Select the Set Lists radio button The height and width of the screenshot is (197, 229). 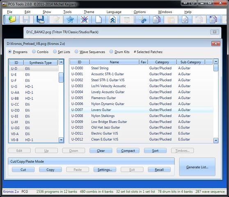tap(55, 51)
